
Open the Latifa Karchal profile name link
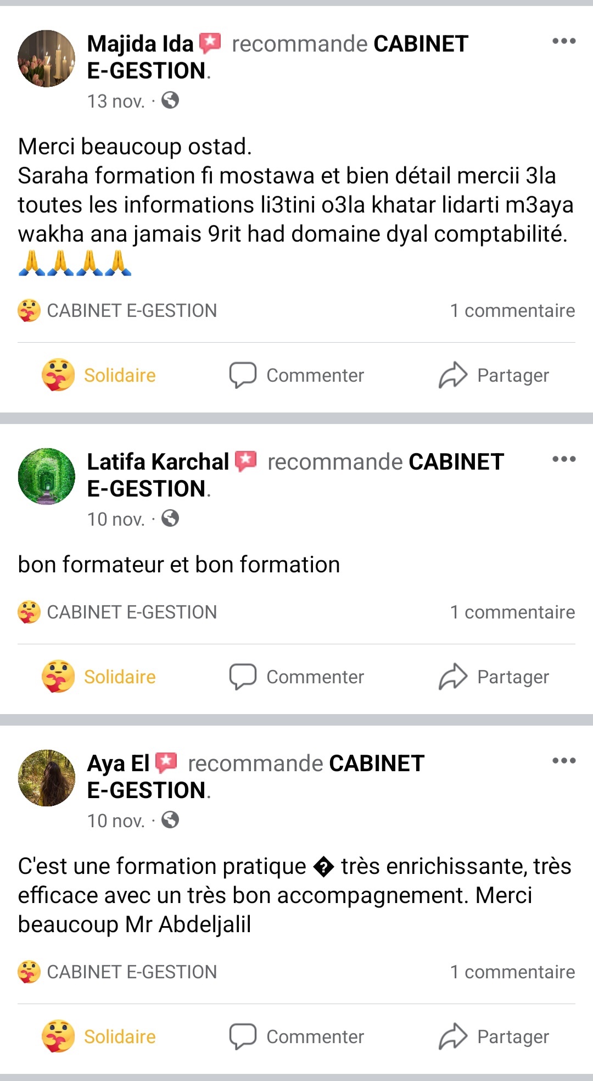158,462
